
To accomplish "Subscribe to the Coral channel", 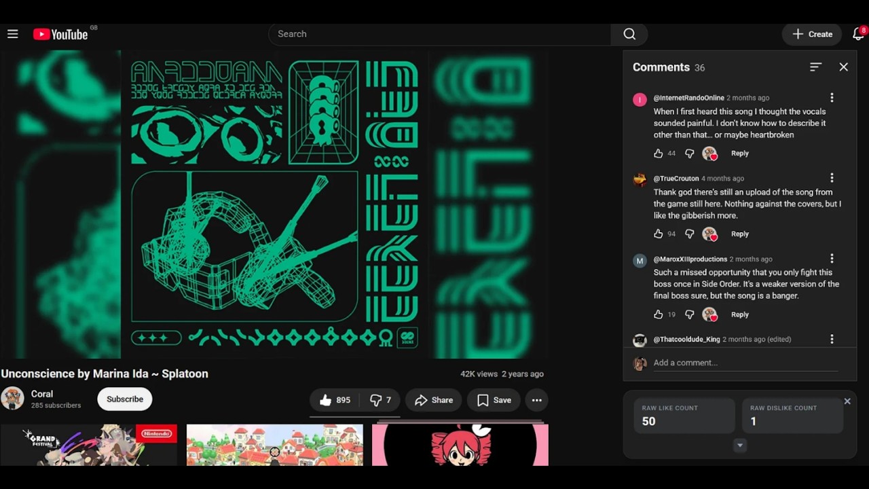I will pyautogui.click(x=125, y=399).
